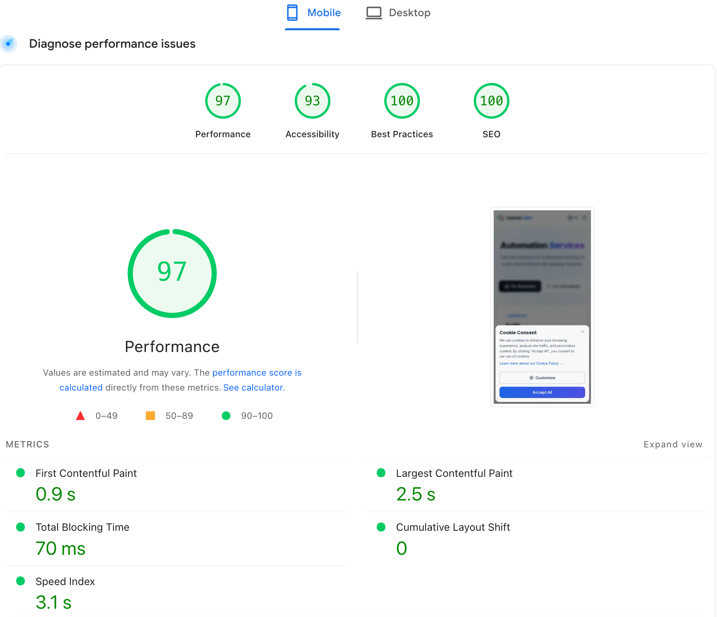Select the Mobile tab
Image resolution: width=717 pixels, height=617 pixels.
324,12
